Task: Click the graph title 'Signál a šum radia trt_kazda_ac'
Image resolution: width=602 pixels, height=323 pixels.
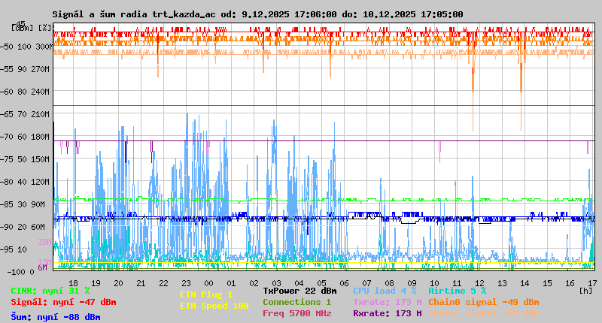Action: [x=134, y=14]
